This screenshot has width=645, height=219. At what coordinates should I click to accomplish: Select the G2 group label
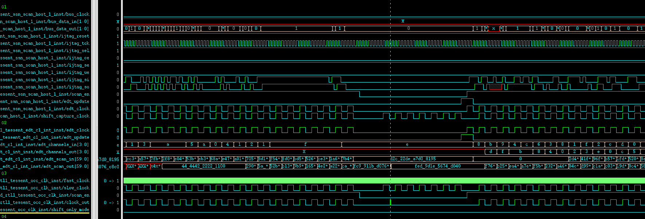[x=4, y=123]
